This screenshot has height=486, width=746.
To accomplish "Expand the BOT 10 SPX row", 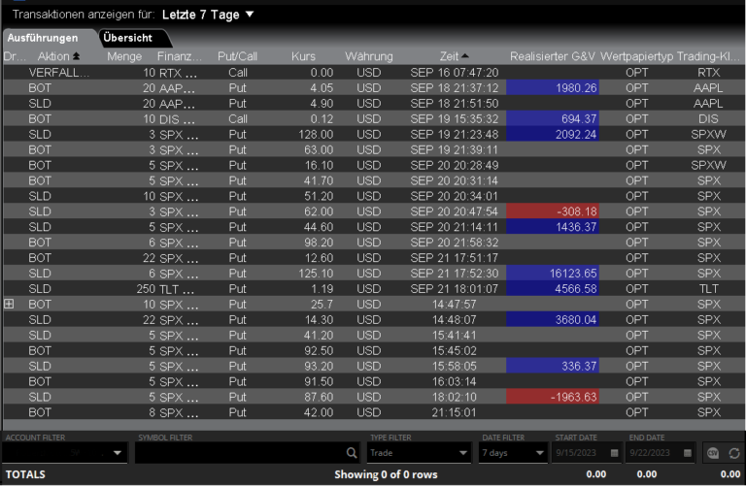I will (x=9, y=304).
